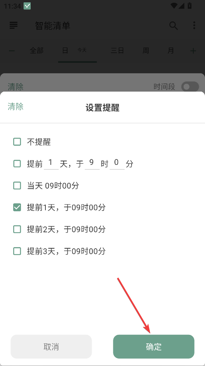Screen dimensions: 205x366
Task: Uncheck 提前1天，于09时00分 checkbox
Action: tap(17, 207)
